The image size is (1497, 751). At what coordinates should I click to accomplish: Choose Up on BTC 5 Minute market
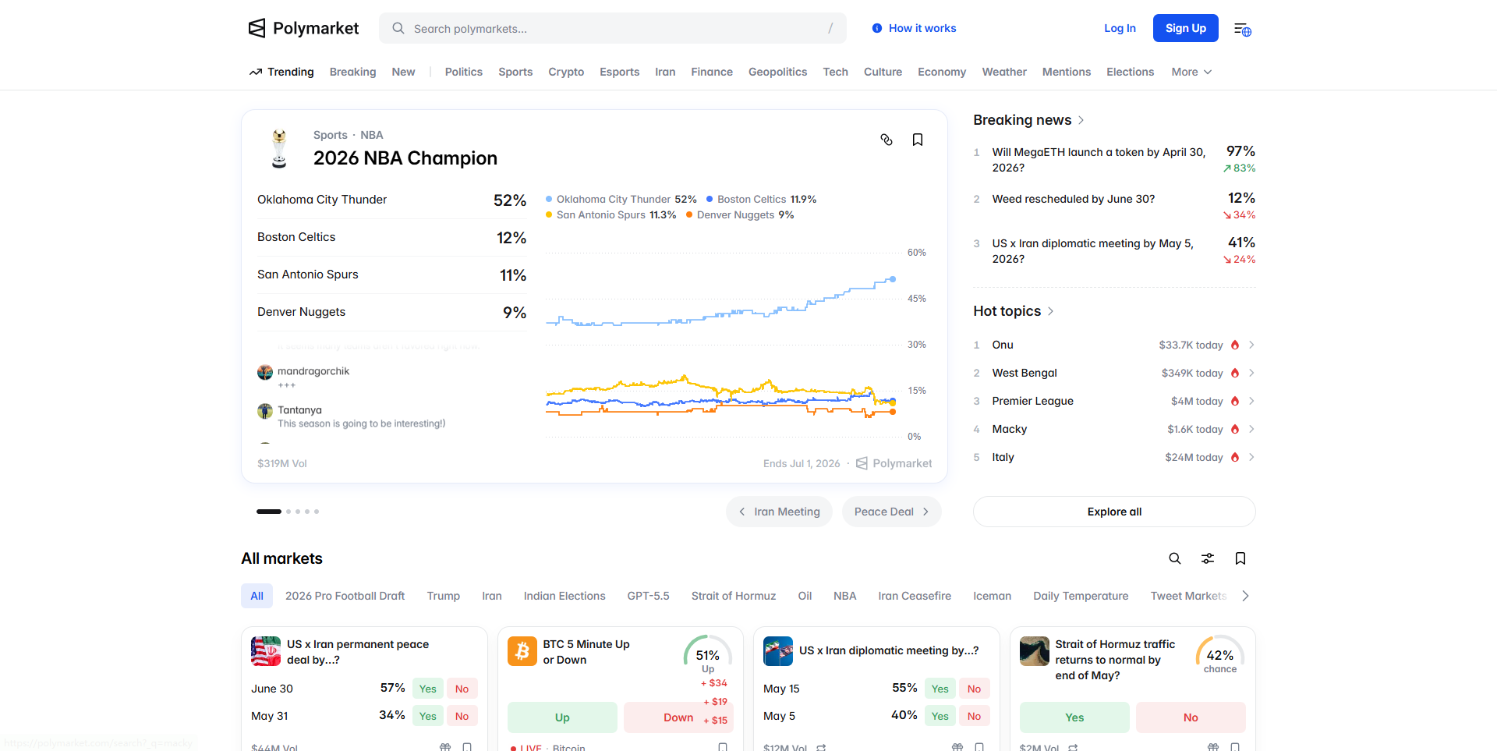(562, 717)
